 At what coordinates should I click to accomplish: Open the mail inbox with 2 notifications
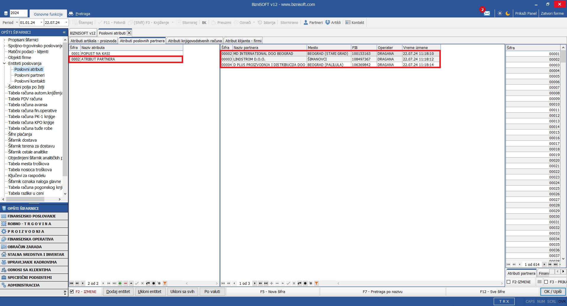click(487, 13)
